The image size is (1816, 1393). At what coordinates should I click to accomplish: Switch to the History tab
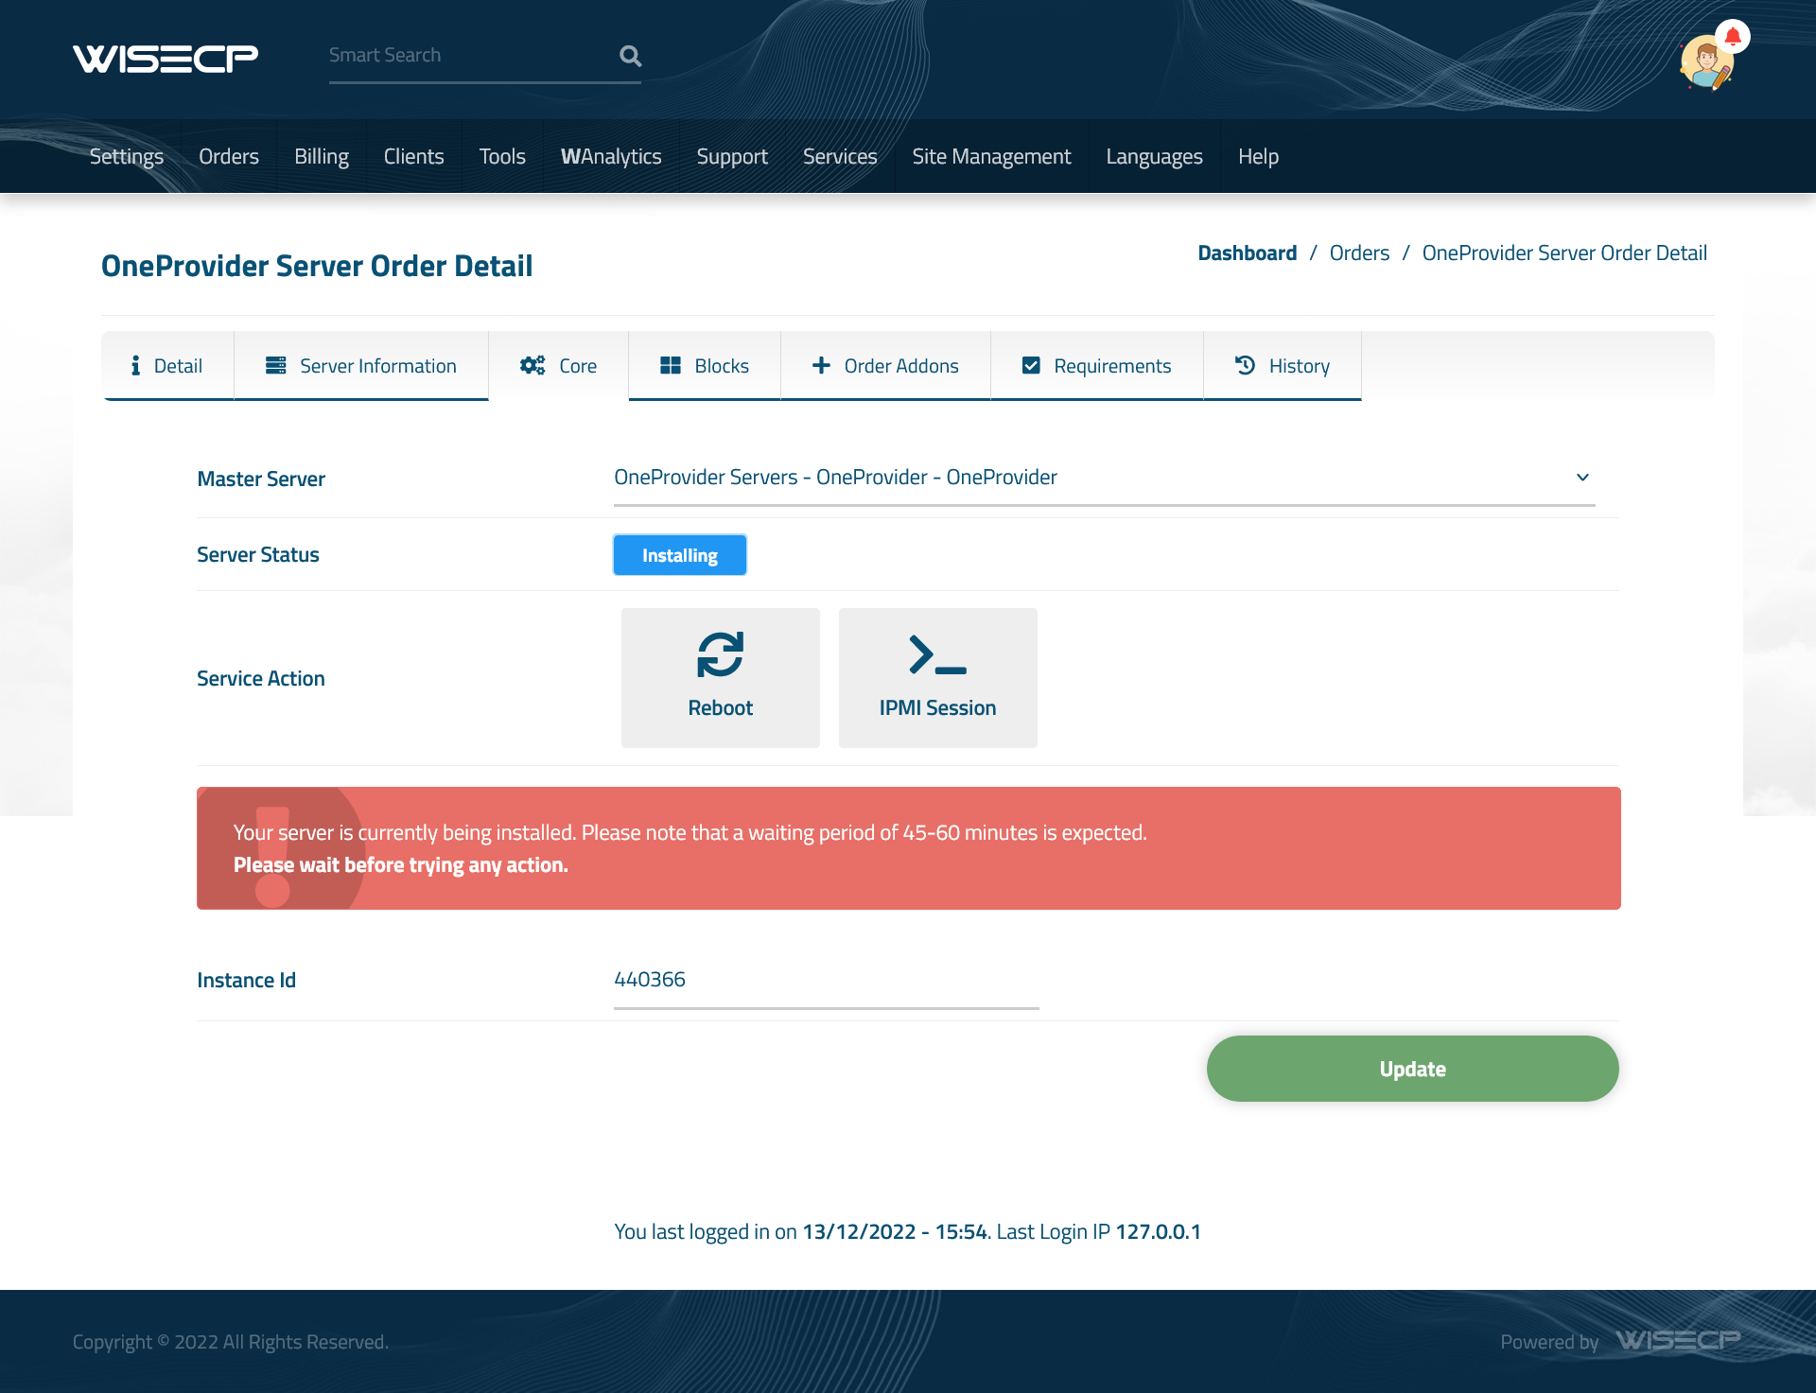pyautogui.click(x=1283, y=366)
